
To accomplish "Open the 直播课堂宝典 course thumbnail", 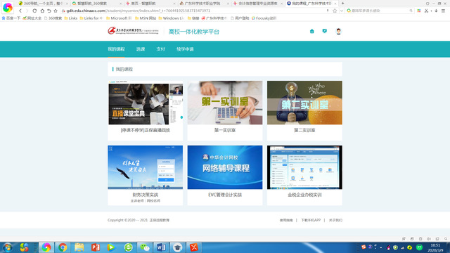I will pos(146,103).
